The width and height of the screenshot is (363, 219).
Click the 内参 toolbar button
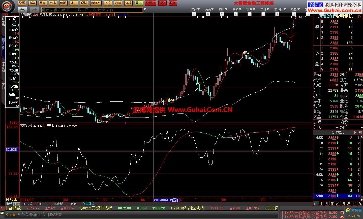[x=118, y=3]
